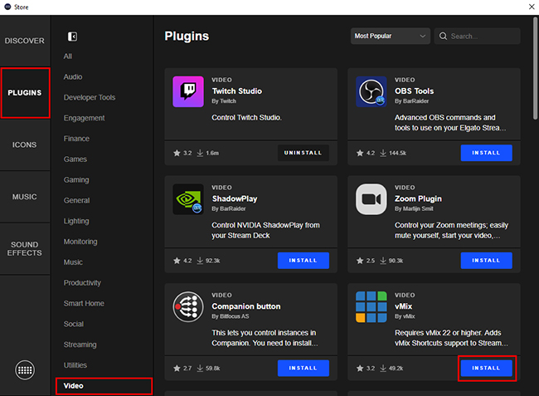The image size is (539, 396).
Task: Click the Zoom Plugin camera icon
Action: click(x=371, y=199)
